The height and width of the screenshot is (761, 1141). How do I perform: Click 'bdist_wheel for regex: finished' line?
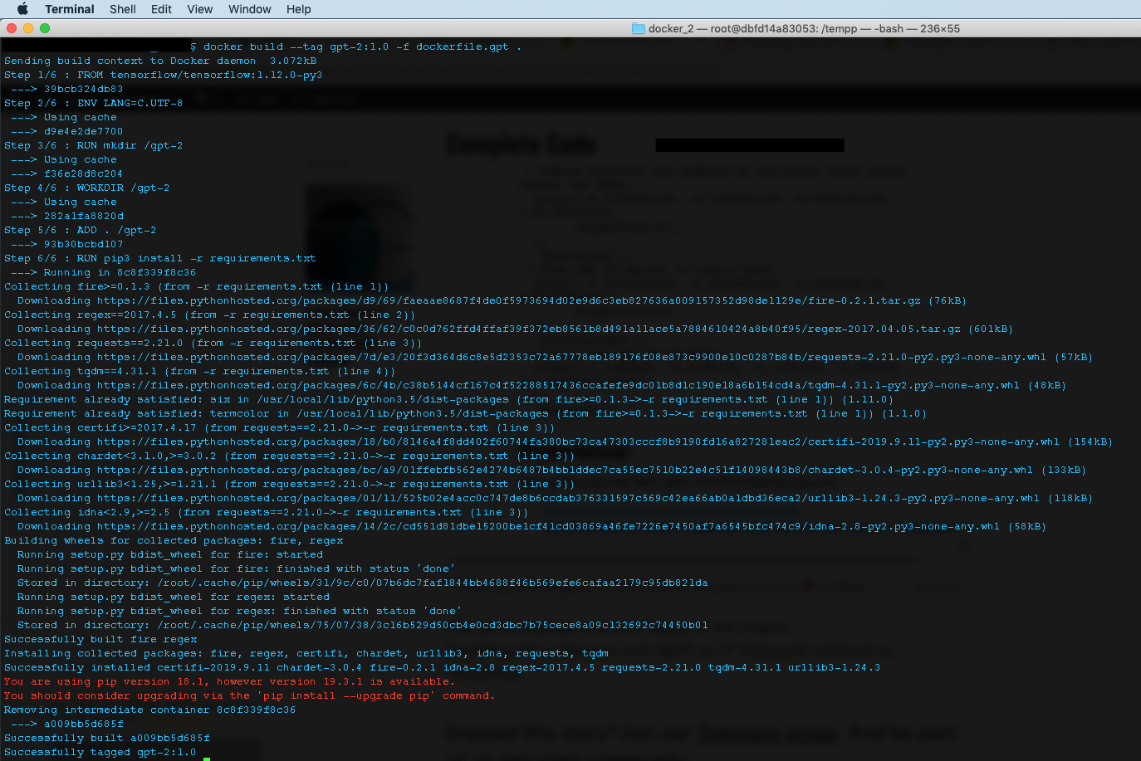(x=240, y=611)
